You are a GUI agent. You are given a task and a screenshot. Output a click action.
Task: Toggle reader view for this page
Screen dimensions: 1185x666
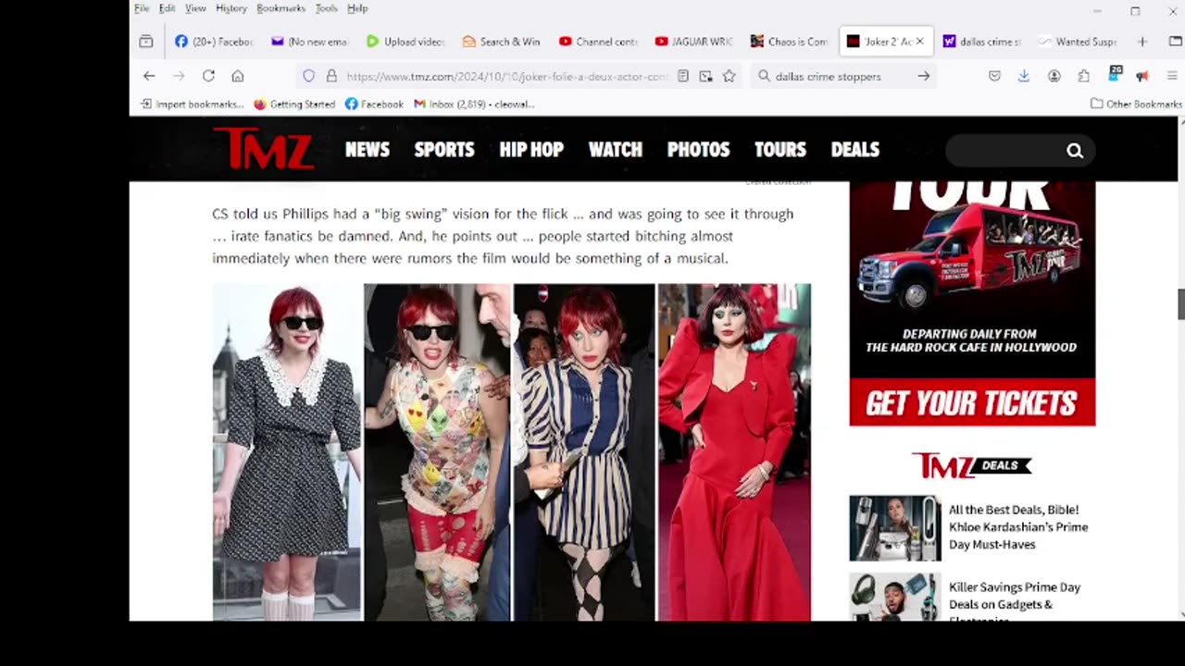(x=683, y=76)
